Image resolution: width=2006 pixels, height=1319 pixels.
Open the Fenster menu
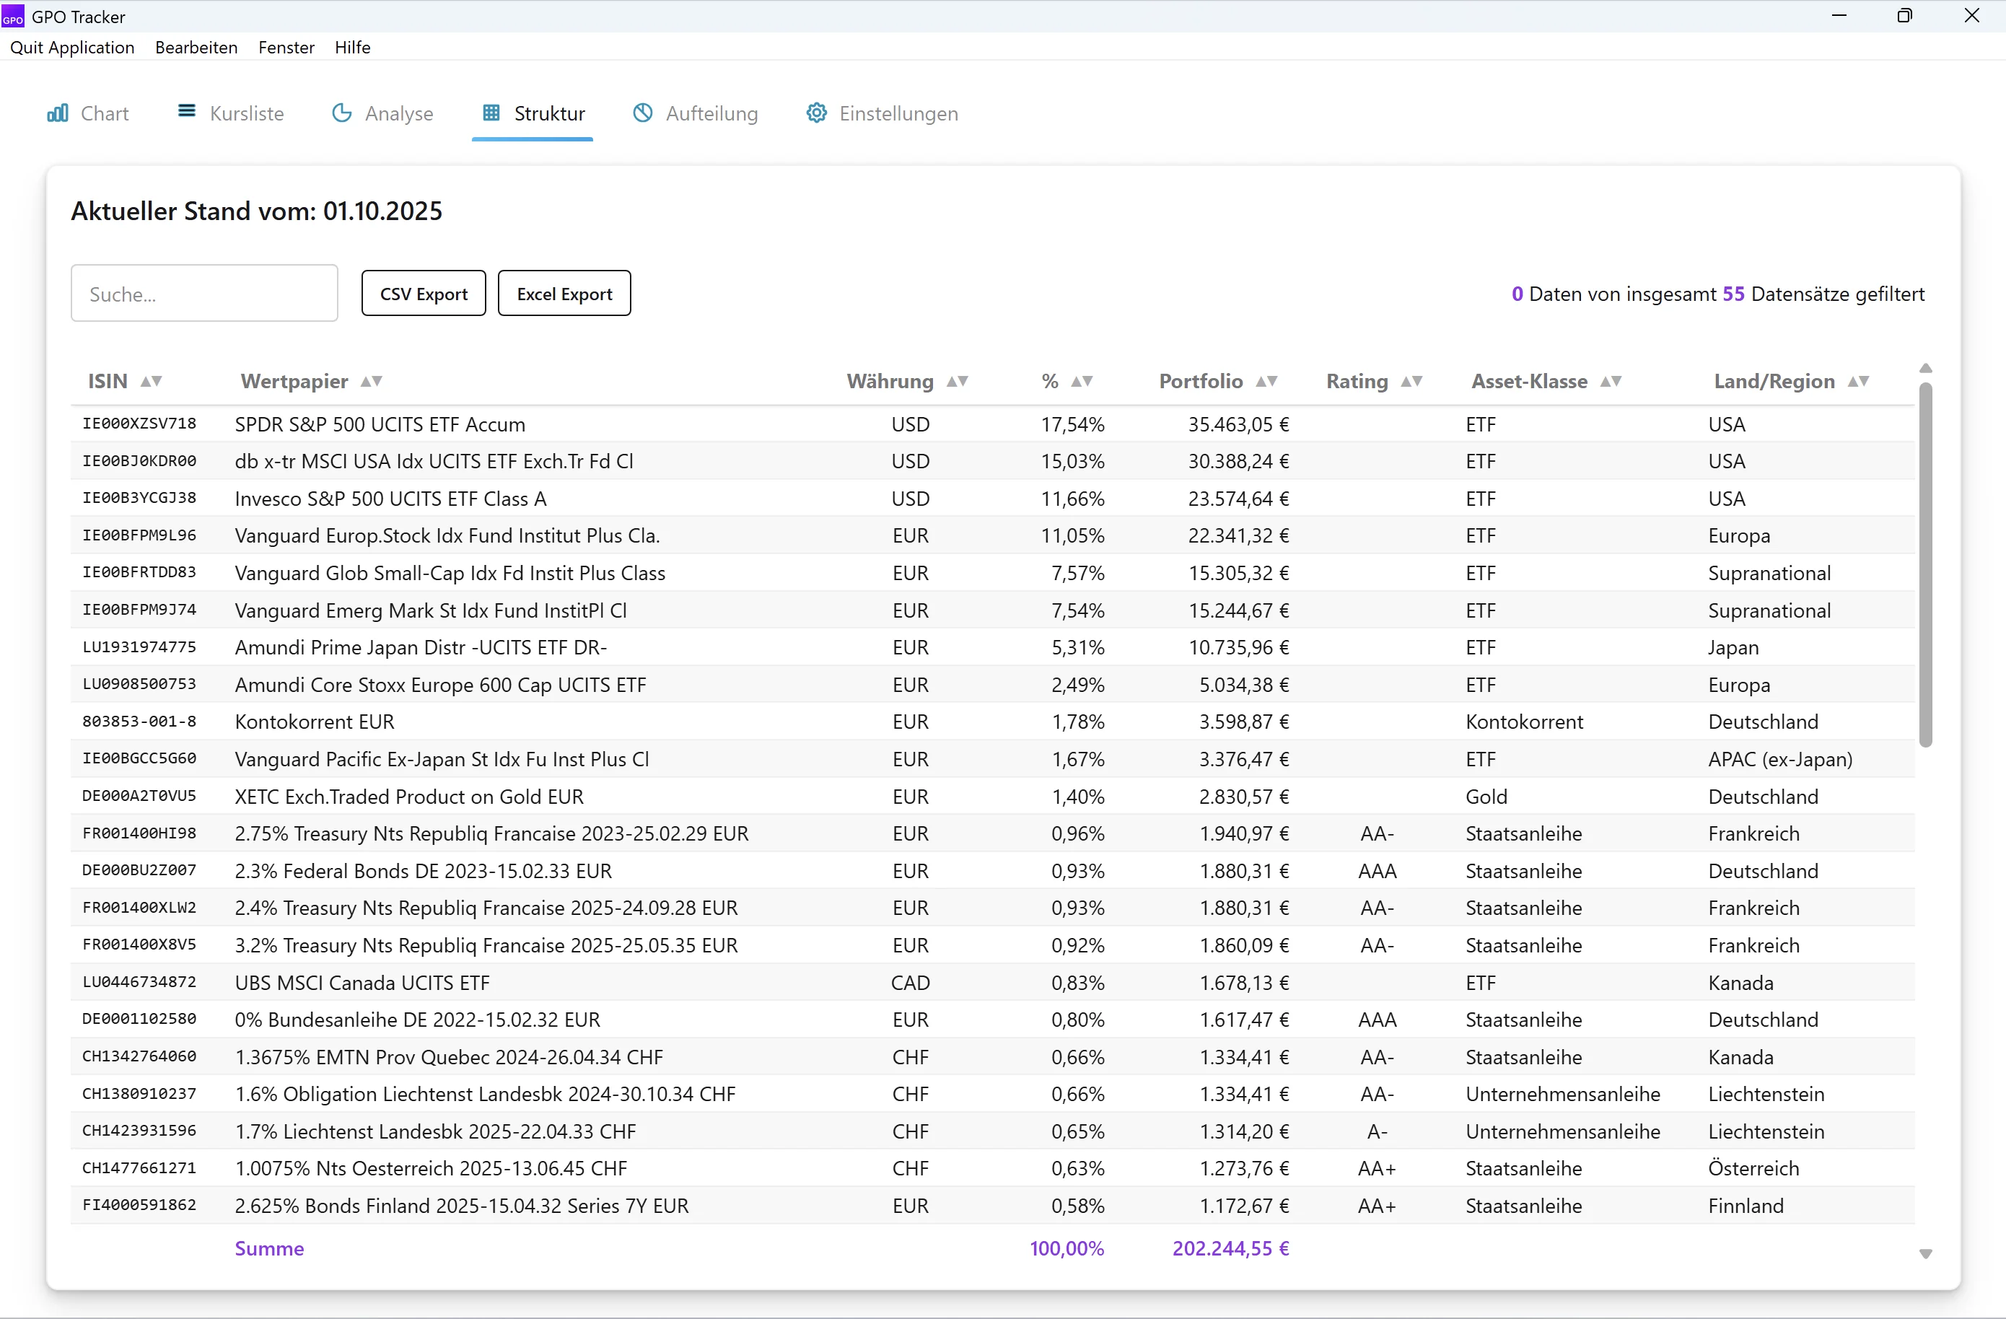286,47
